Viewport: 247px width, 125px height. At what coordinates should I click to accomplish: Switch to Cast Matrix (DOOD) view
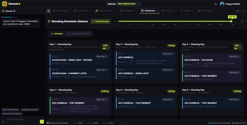[79, 34]
